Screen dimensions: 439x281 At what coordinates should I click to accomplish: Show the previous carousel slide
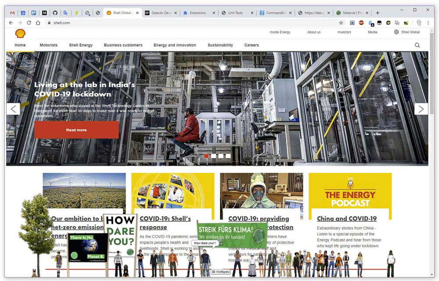13,109
